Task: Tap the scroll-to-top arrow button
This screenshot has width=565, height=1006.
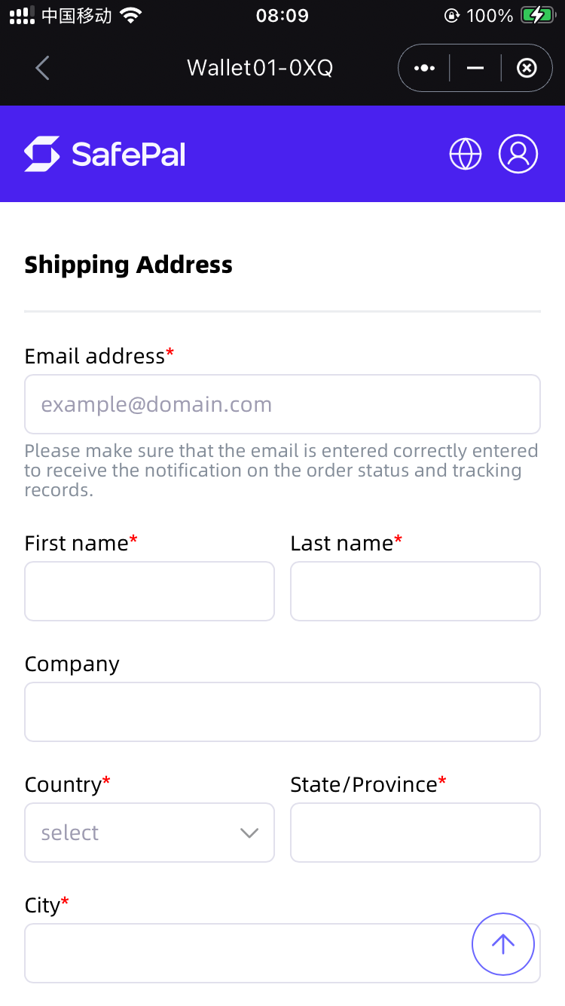Action: point(503,944)
